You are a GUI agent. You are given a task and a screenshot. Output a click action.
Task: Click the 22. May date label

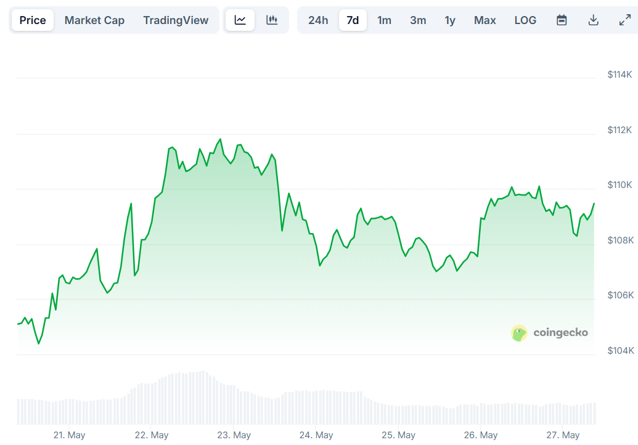pos(152,435)
